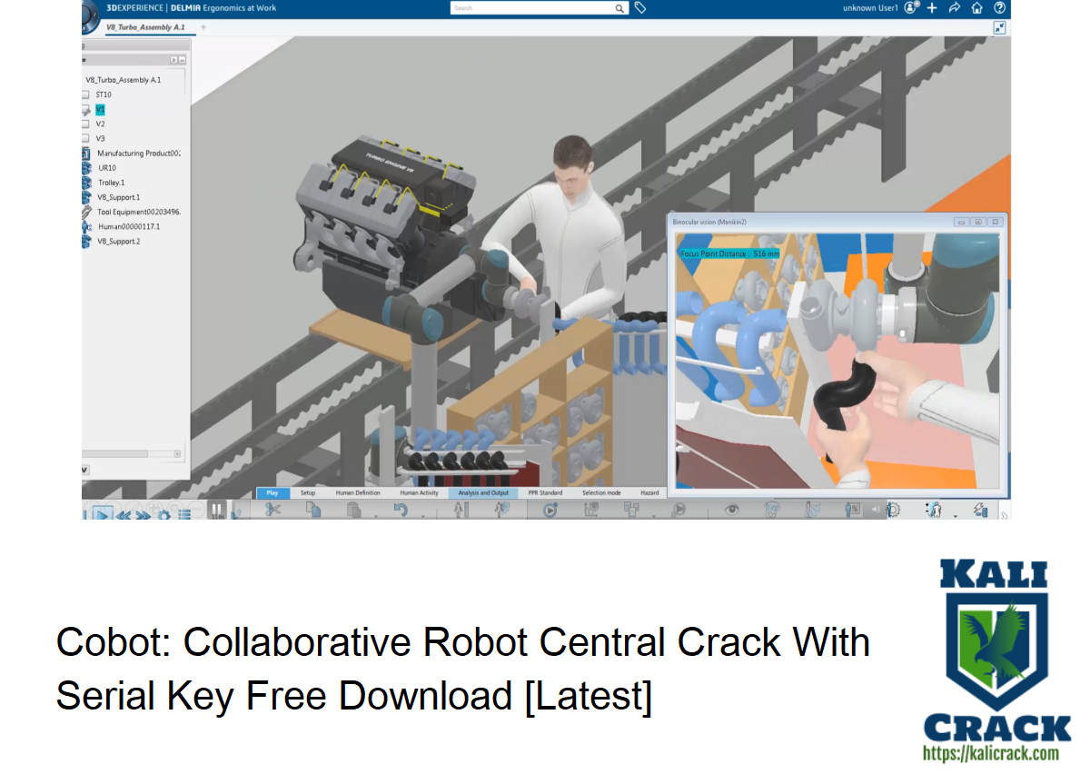Click the Tool Equipment wrench icon
The width and height of the screenshot is (1090, 774).
86,212
